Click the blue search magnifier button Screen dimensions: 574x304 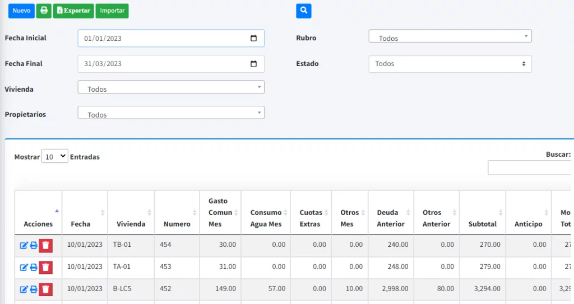(x=303, y=11)
